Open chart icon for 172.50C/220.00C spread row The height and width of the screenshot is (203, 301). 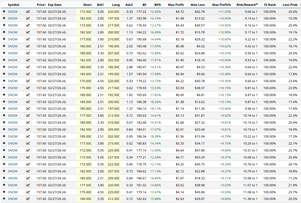coord(28,12)
